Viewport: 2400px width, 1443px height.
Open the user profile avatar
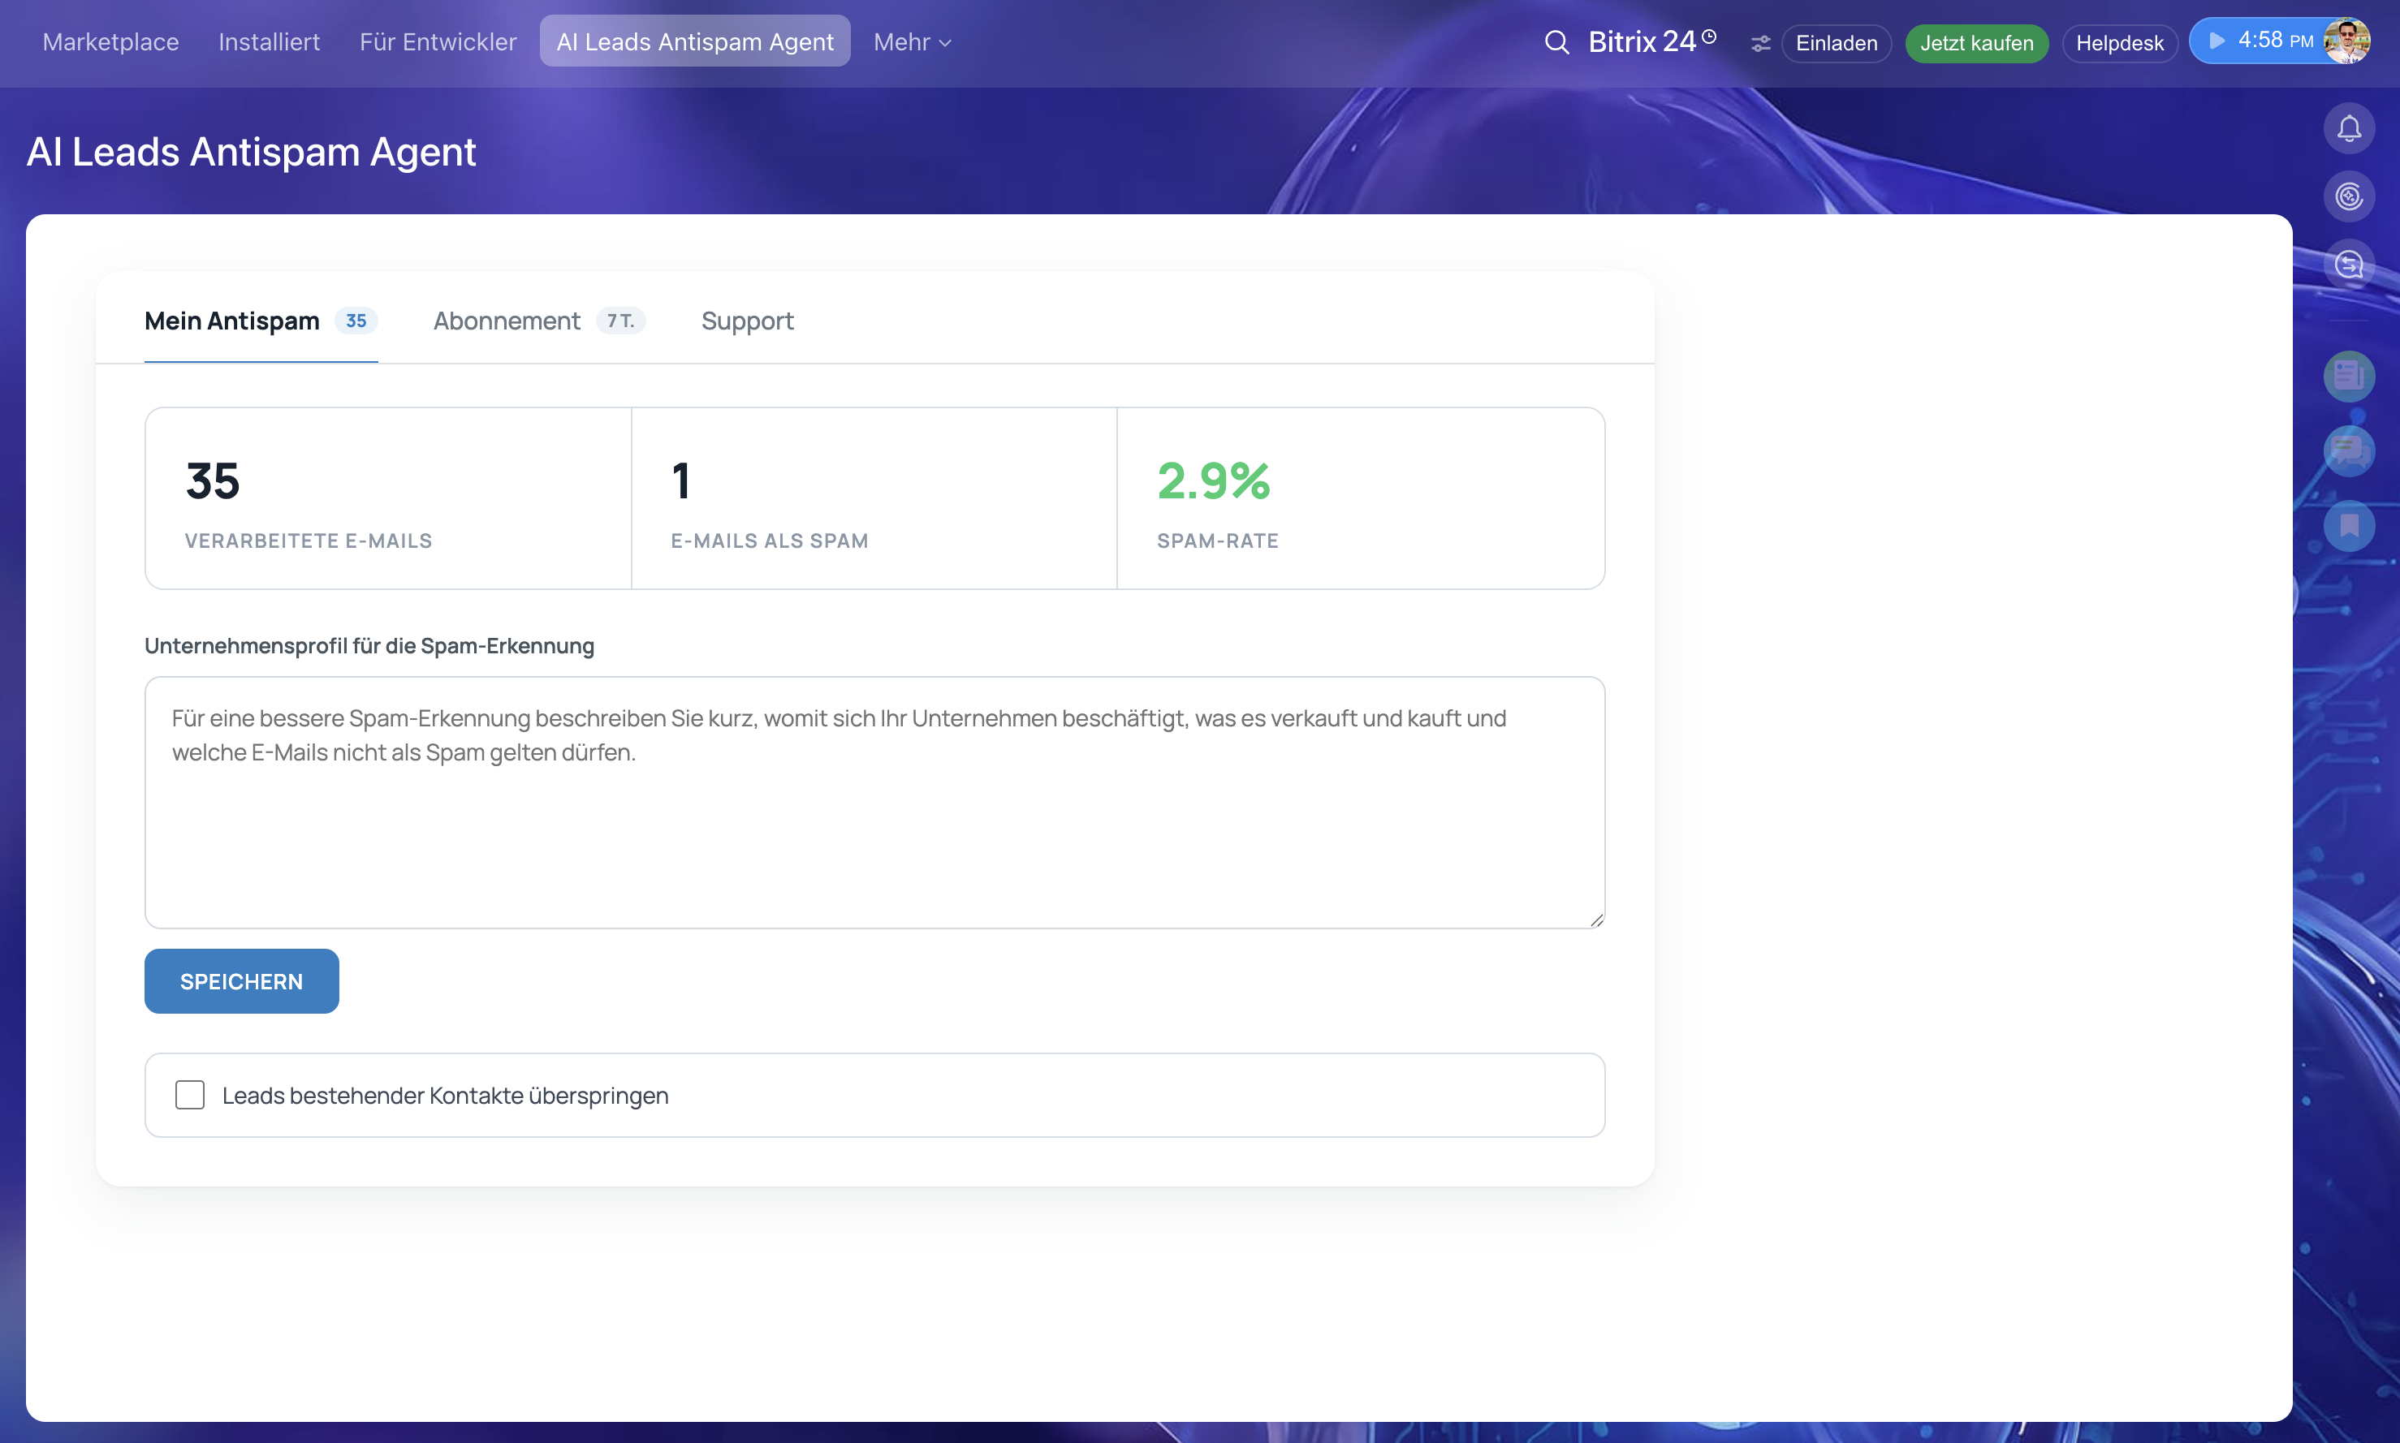pyautogui.click(x=2346, y=41)
